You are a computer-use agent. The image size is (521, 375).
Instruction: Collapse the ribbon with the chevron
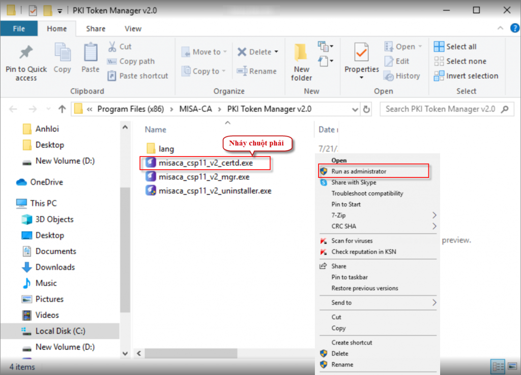[x=500, y=28]
